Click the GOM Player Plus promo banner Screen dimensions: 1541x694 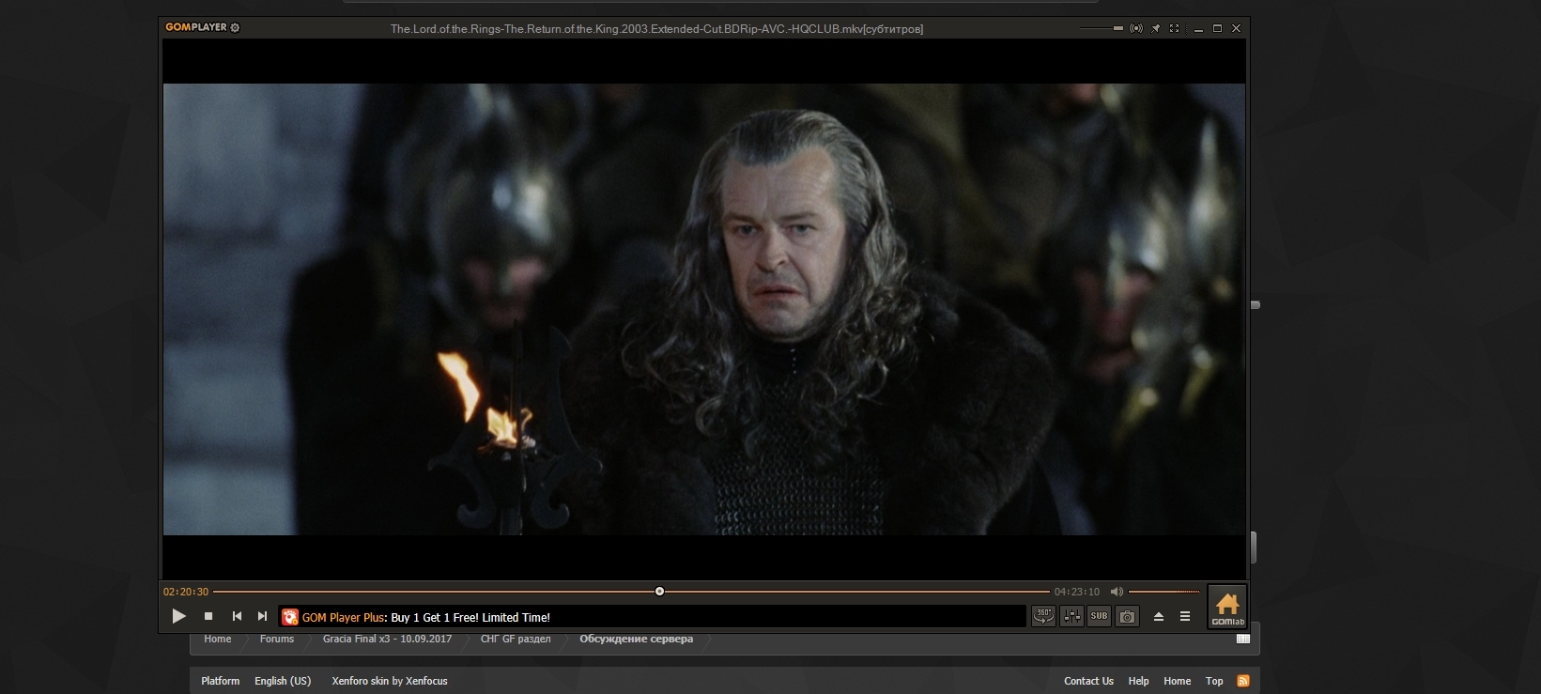point(653,617)
